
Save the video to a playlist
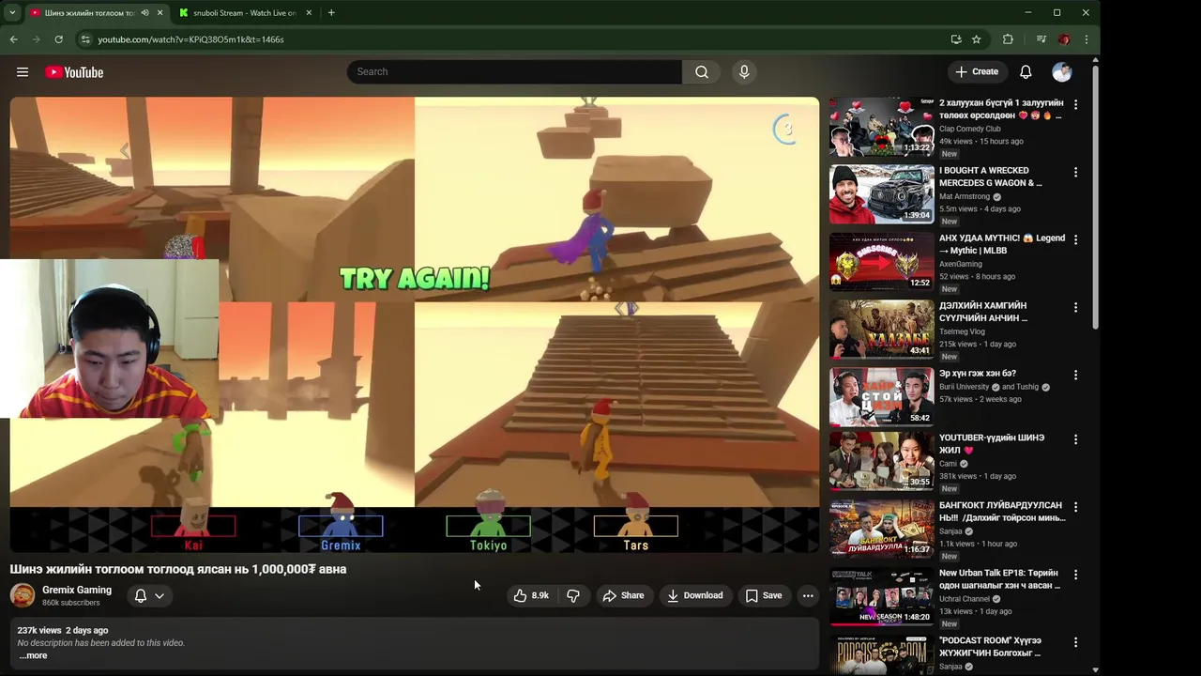pyautogui.click(x=763, y=595)
